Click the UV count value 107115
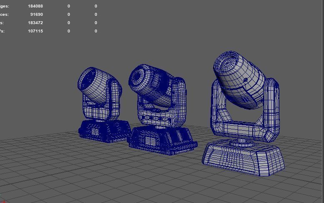 tap(35, 31)
